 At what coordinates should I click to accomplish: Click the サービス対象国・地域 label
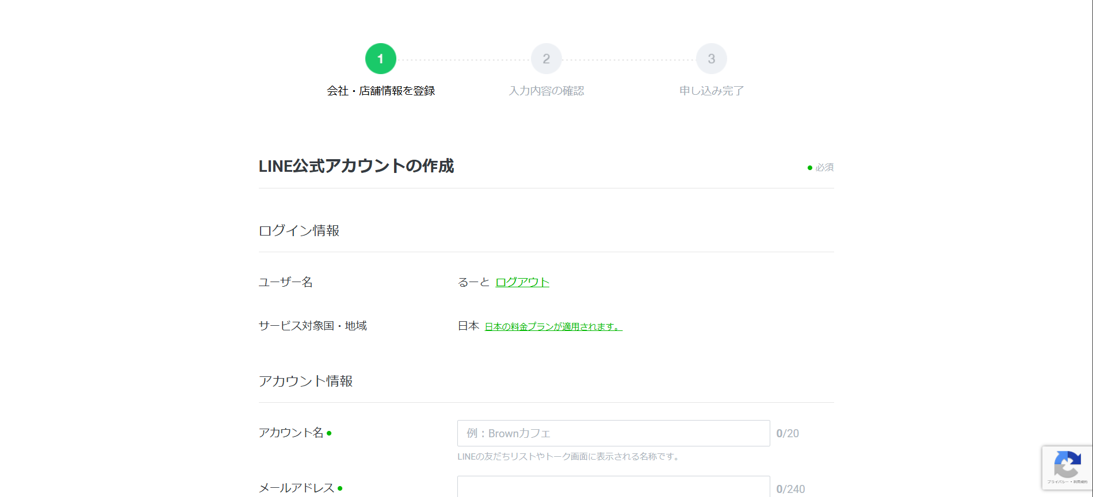pos(312,326)
